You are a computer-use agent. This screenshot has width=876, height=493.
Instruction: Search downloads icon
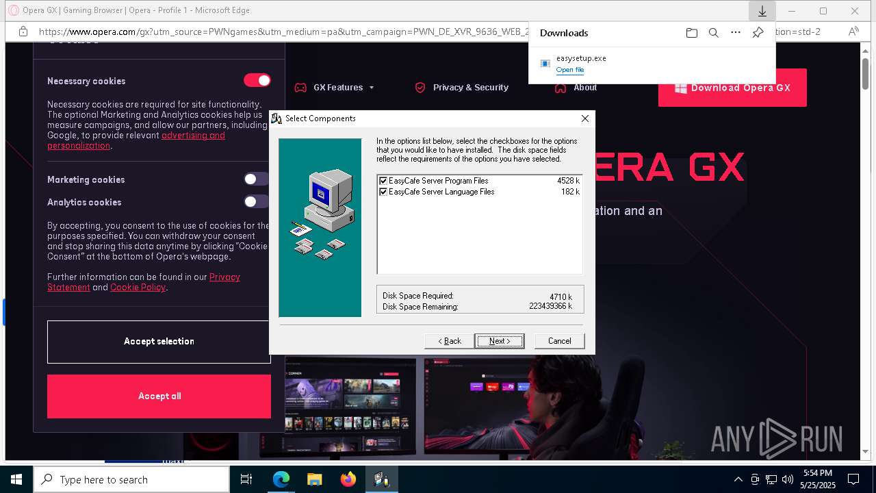(x=714, y=33)
